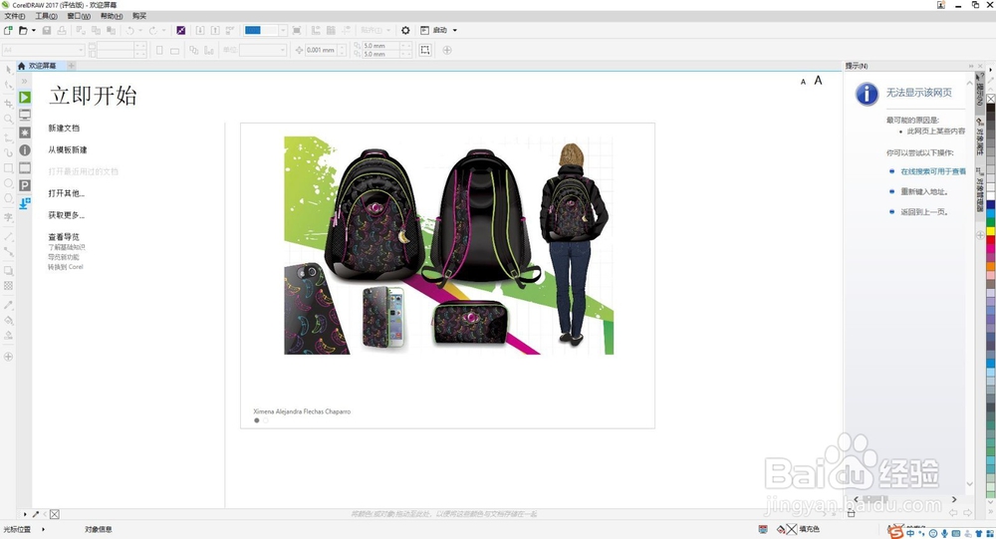Select the Text tool in toolbox
The height and width of the screenshot is (539, 996).
click(x=8, y=217)
